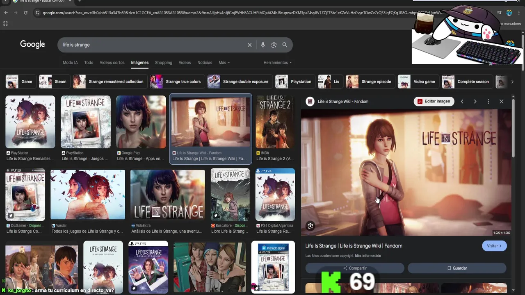Click the large preview image
This screenshot has width=525, height=295.
click(406, 172)
